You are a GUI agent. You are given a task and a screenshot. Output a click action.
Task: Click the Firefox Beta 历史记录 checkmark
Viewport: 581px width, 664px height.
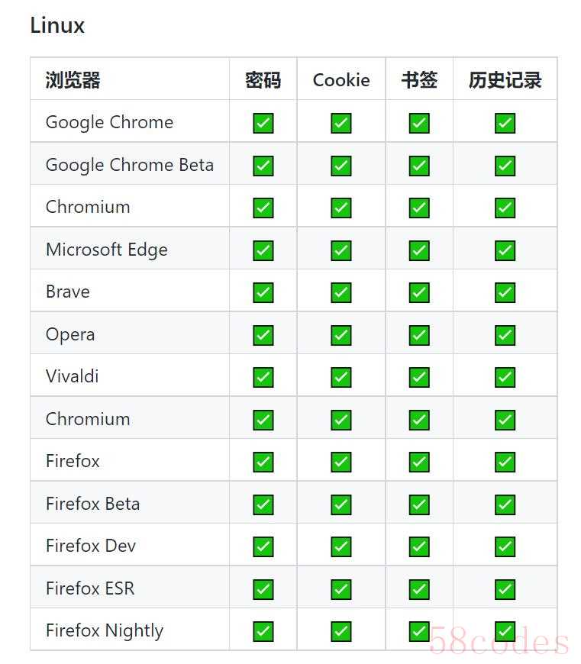coord(505,504)
